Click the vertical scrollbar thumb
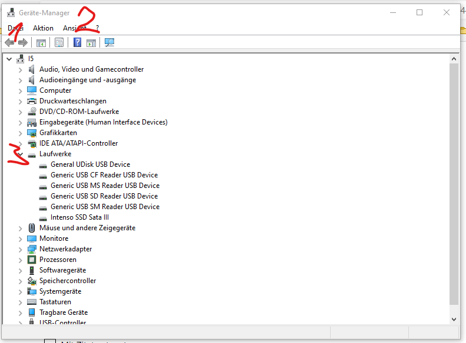This screenshot has width=466, height=343. [x=454, y=184]
